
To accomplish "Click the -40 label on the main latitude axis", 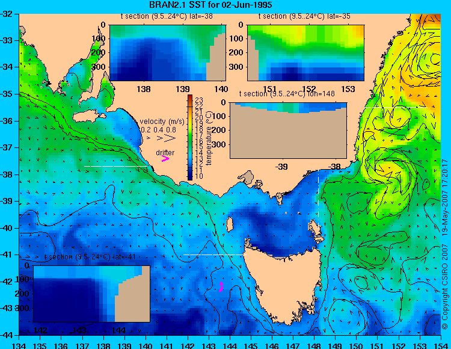I will (x=7, y=228).
